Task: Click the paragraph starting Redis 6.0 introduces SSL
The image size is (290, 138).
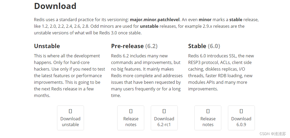Action: [221, 72]
